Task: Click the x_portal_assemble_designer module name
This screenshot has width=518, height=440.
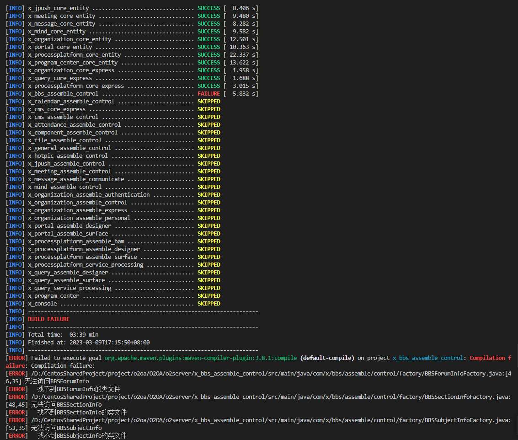Action: click(x=69, y=226)
